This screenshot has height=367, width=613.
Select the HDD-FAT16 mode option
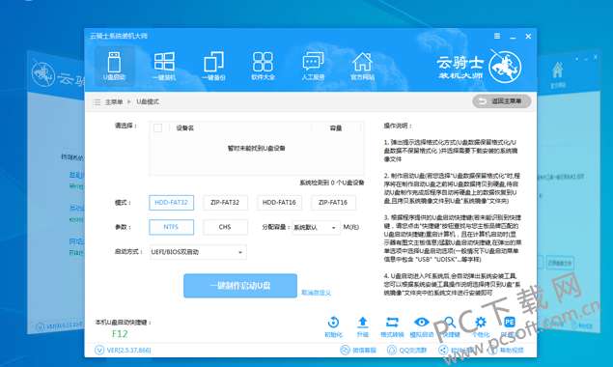279,203
